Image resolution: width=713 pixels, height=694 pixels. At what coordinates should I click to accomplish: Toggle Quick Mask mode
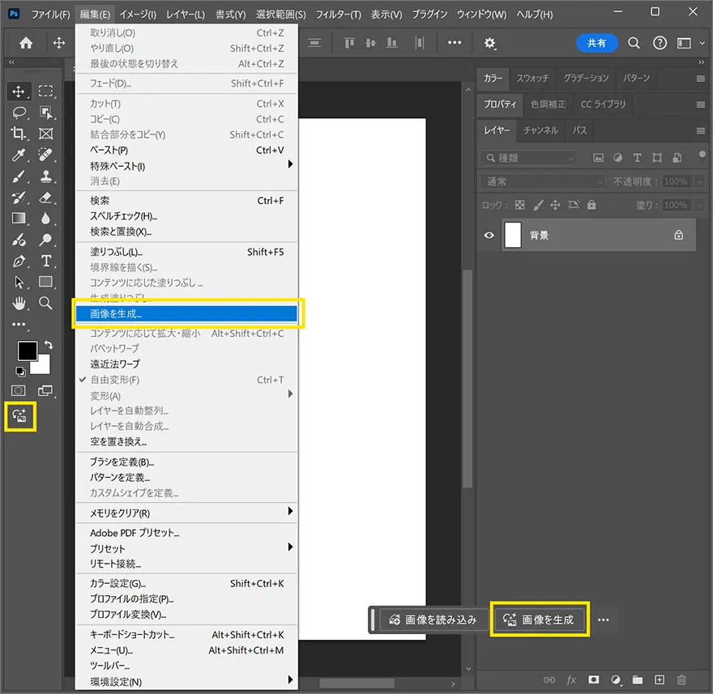(19, 390)
